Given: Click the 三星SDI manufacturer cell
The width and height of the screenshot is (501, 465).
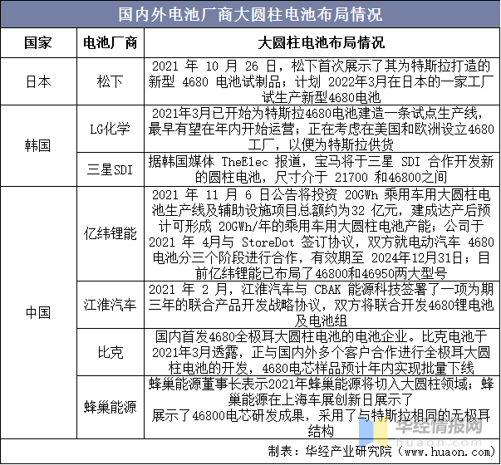Looking at the screenshot, I should [x=111, y=169].
